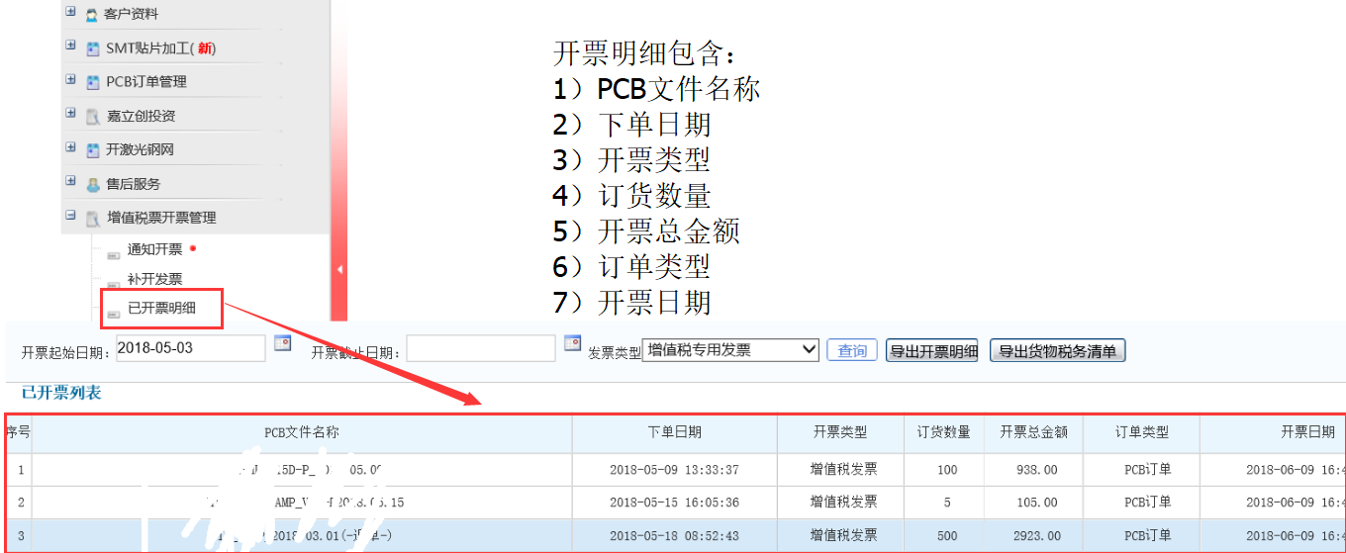Click the 嘉立创投资 document icon
This screenshot has height=553, width=1346.
pyautogui.click(x=92, y=117)
